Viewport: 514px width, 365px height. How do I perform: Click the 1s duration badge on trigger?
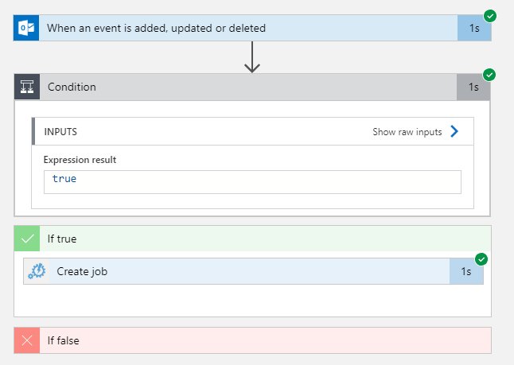(474, 28)
